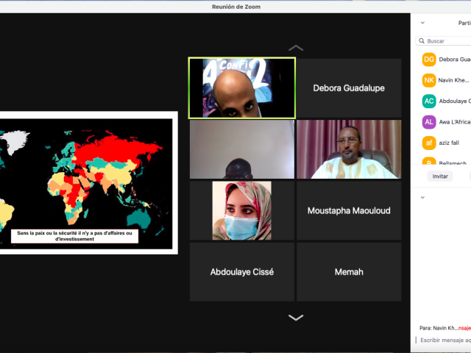
Task: Select the highlighted active speaker video tile
Action: (242, 88)
